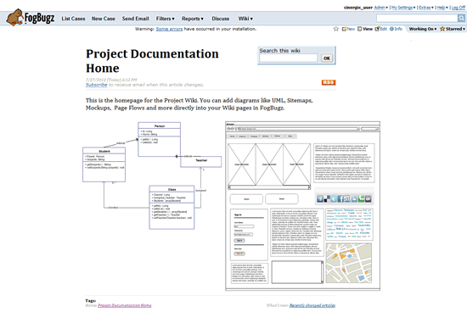Open Edit mode for this article
467x312 pixels.
point(381,29)
